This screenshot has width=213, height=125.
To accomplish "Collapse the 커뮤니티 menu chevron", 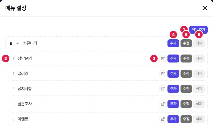I will 18,43.
